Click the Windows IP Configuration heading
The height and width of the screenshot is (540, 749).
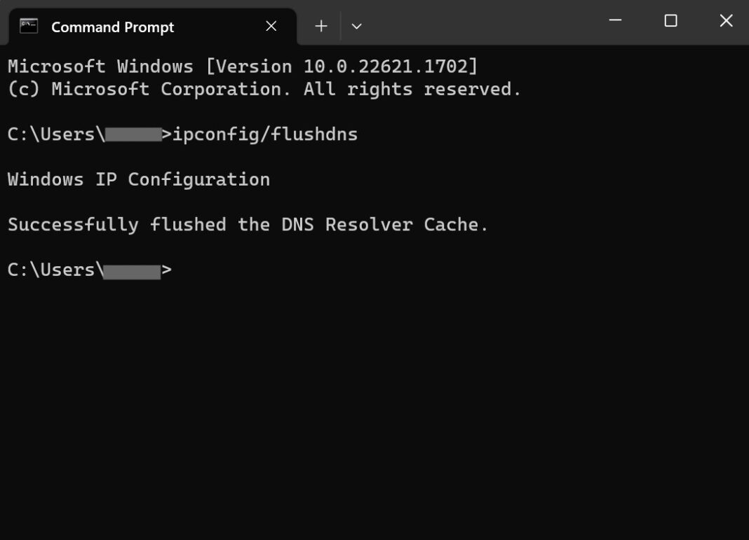(138, 179)
